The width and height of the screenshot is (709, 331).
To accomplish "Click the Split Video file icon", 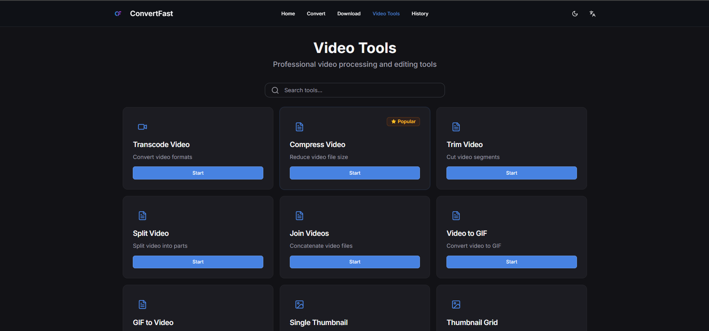I will click(x=142, y=216).
